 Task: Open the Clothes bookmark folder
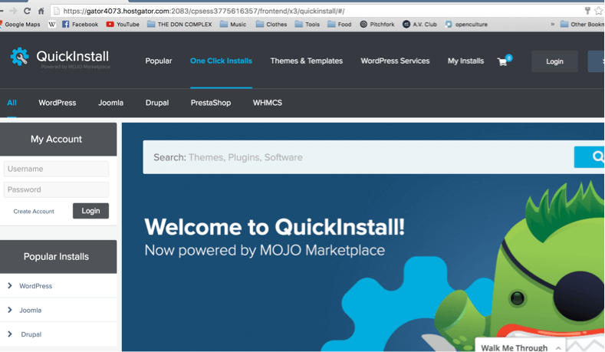271,25
